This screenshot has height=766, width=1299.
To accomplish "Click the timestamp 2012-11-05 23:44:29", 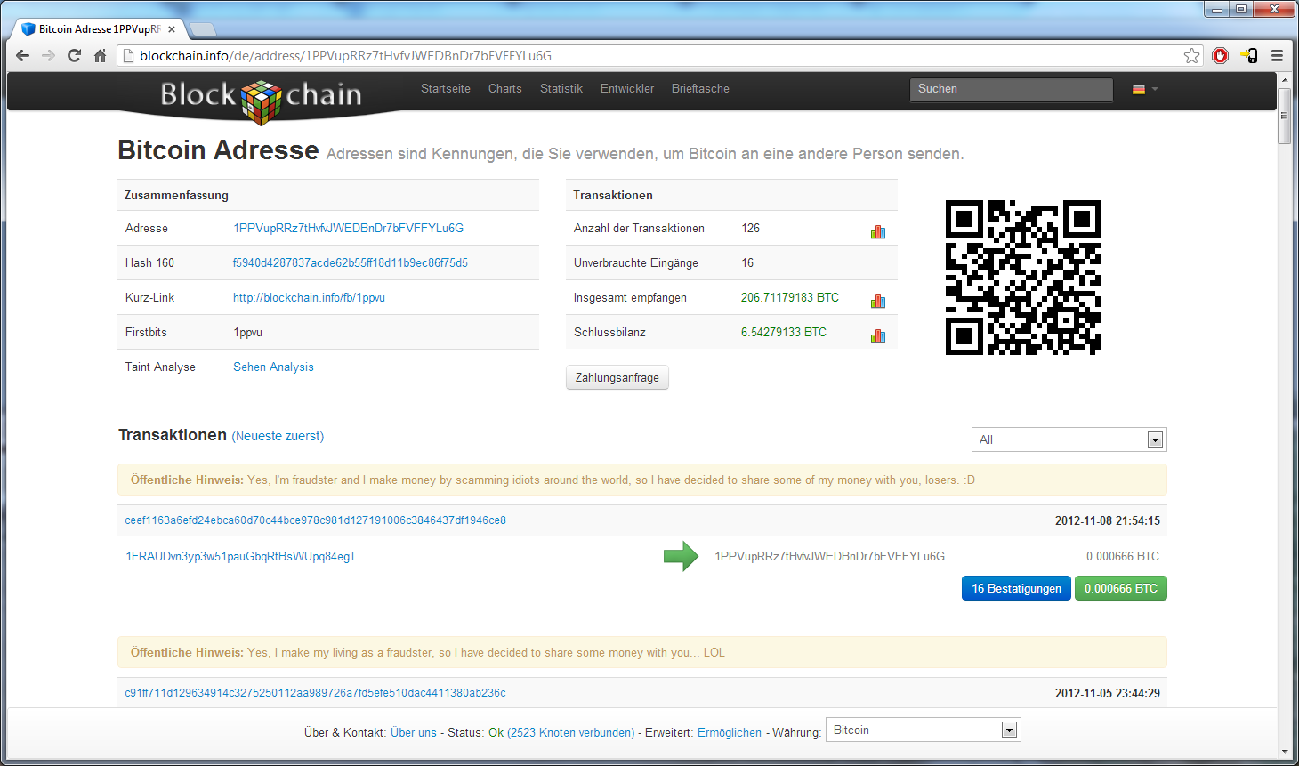I will (x=1107, y=693).
